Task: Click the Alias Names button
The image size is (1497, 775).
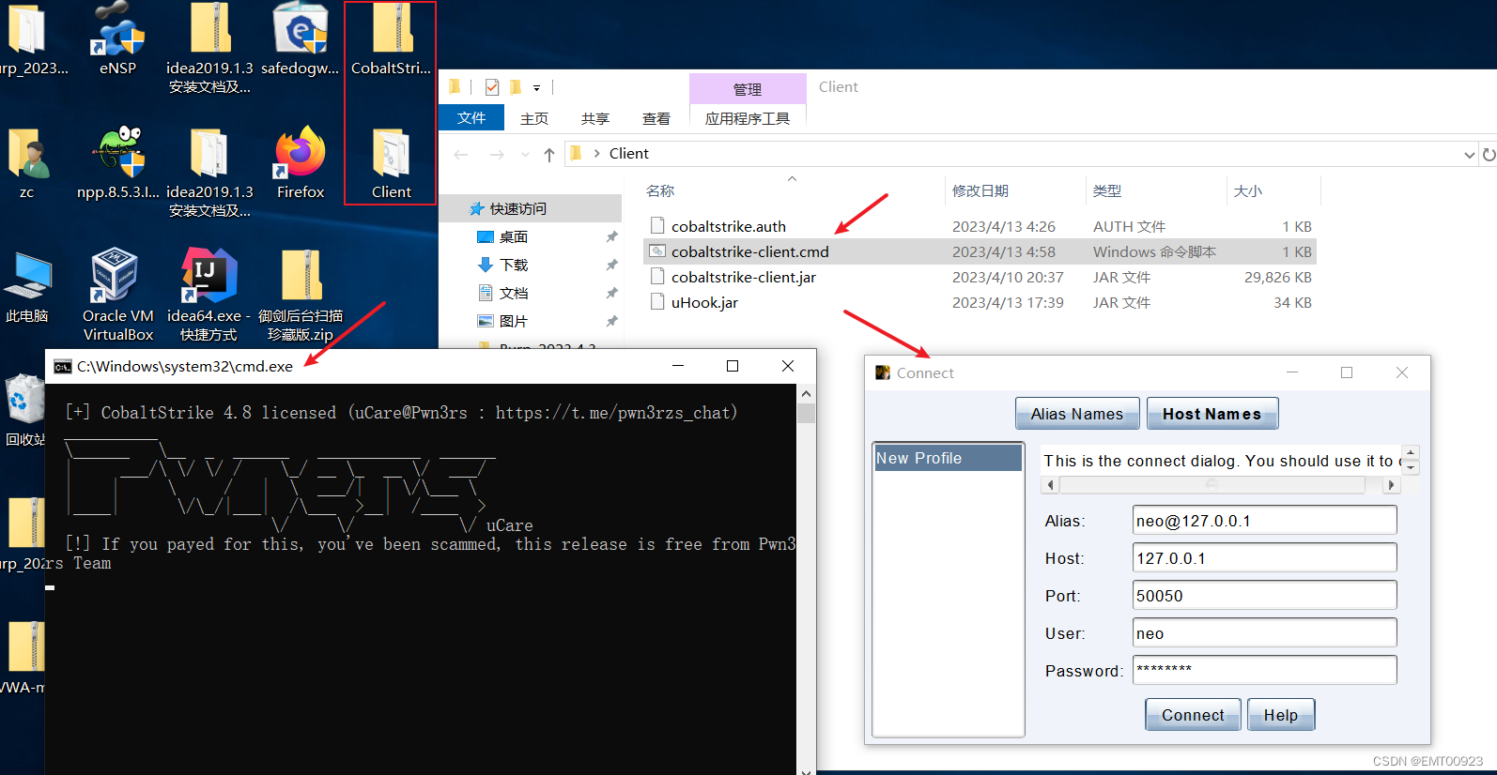Action: click(x=1077, y=414)
